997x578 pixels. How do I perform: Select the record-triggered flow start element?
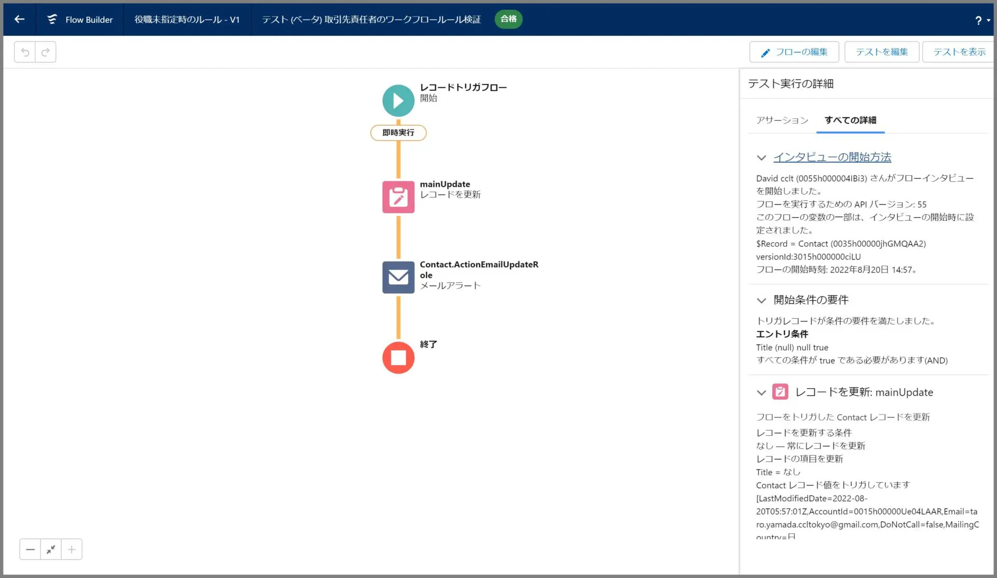tap(398, 101)
